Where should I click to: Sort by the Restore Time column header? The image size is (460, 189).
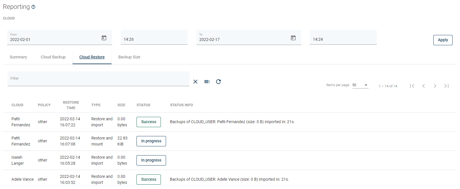coord(71,105)
